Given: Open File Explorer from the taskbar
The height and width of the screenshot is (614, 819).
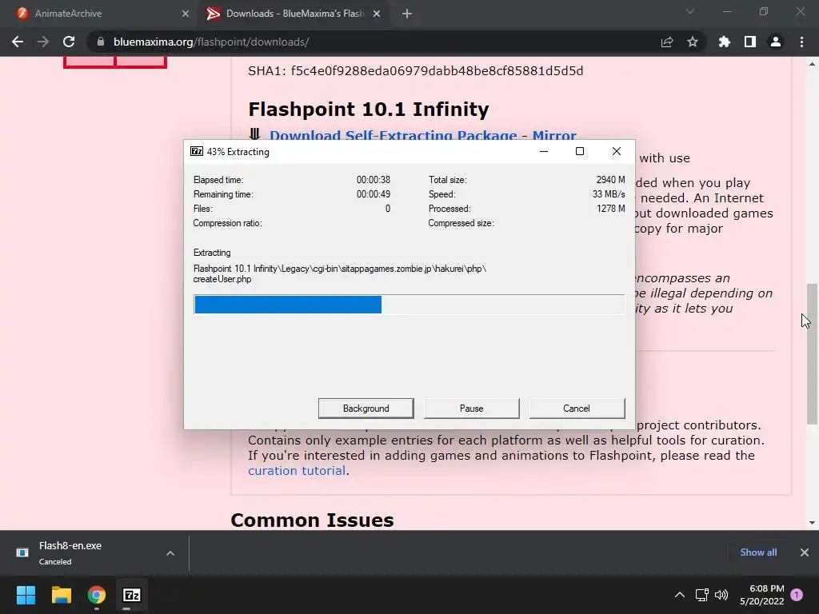Looking at the screenshot, I should click(x=61, y=595).
